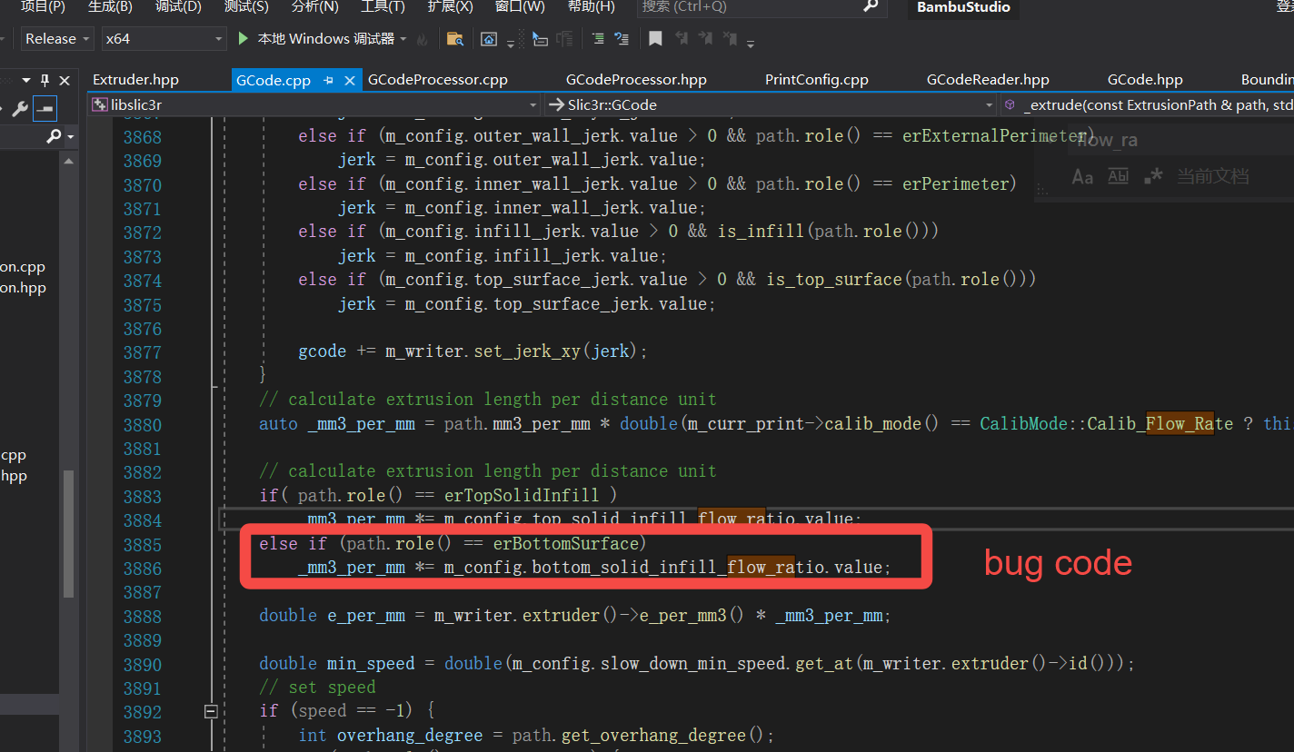This screenshot has height=752, width=1294.
Task: Enable match case in the Find box
Action: [1082, 176]
